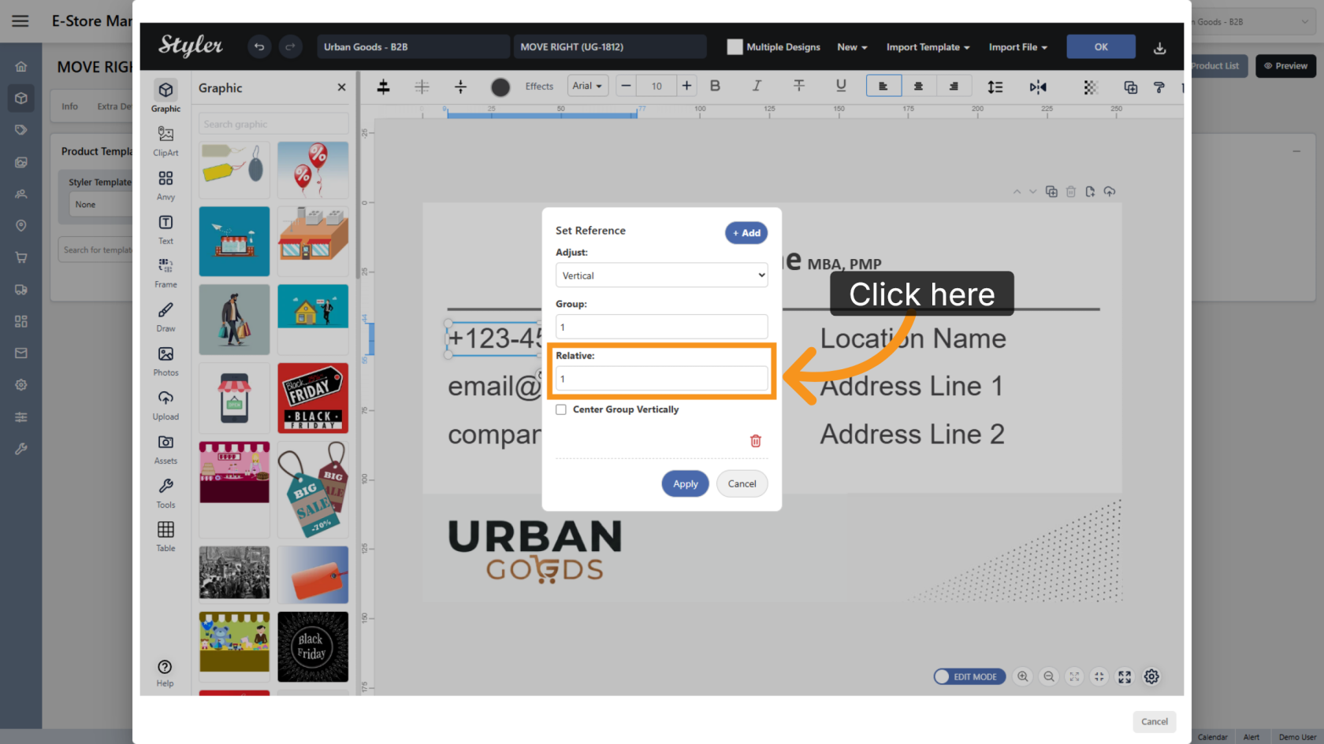This screenshot has width=1324, height=744.
Task: Click the Search graphic field
Action: coord(273,124)
